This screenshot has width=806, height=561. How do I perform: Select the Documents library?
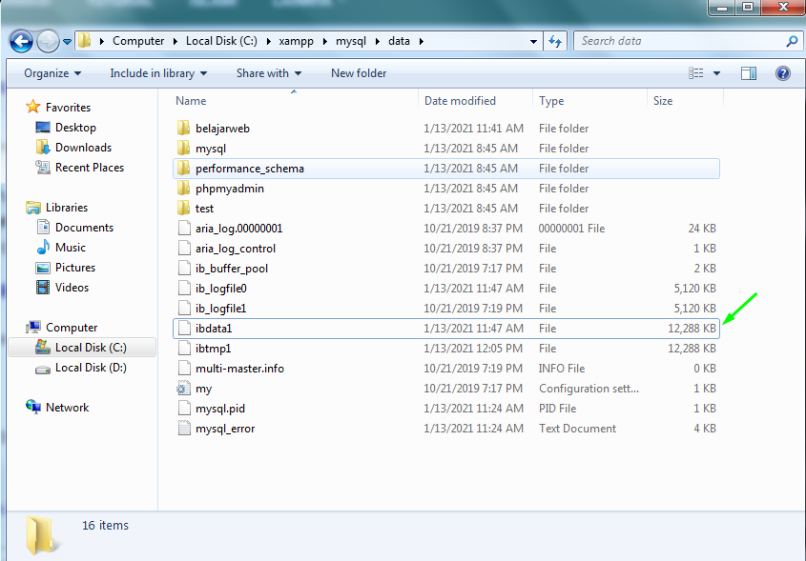point(84,228)
